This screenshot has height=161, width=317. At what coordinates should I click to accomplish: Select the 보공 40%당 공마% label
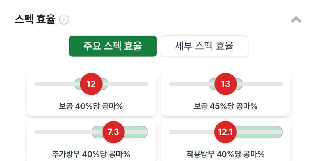91,106
